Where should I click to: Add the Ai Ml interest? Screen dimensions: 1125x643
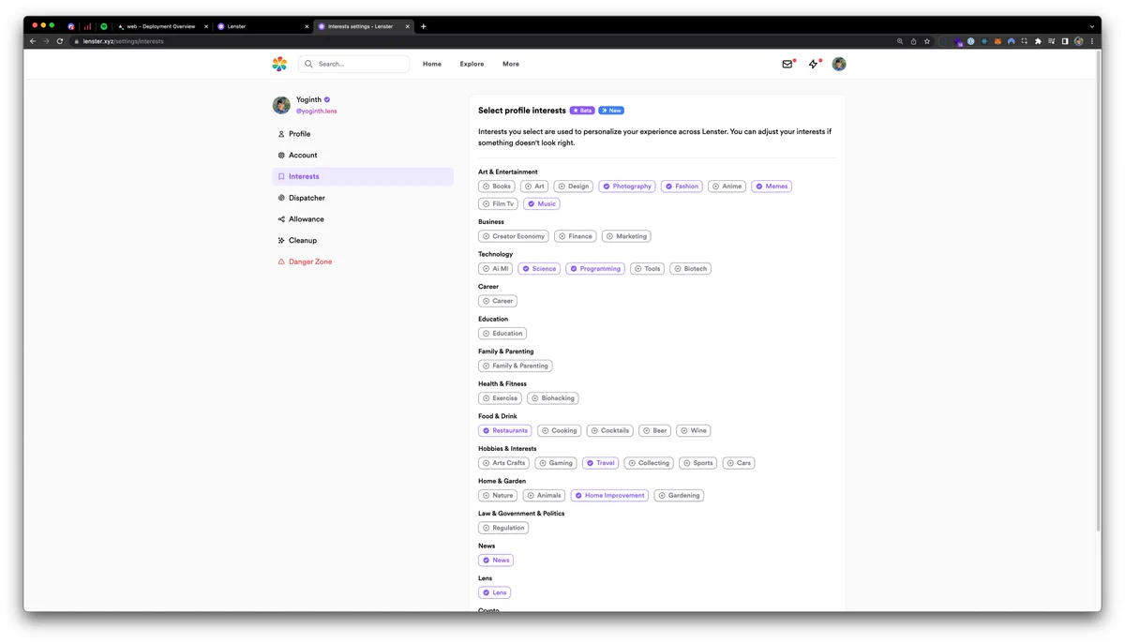496,269
